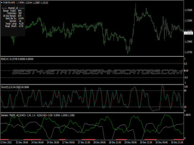Click the 20 level on Stoch scale
Image resolution: width=194 pixels, height=145 pixels.
tap(185, 107)
